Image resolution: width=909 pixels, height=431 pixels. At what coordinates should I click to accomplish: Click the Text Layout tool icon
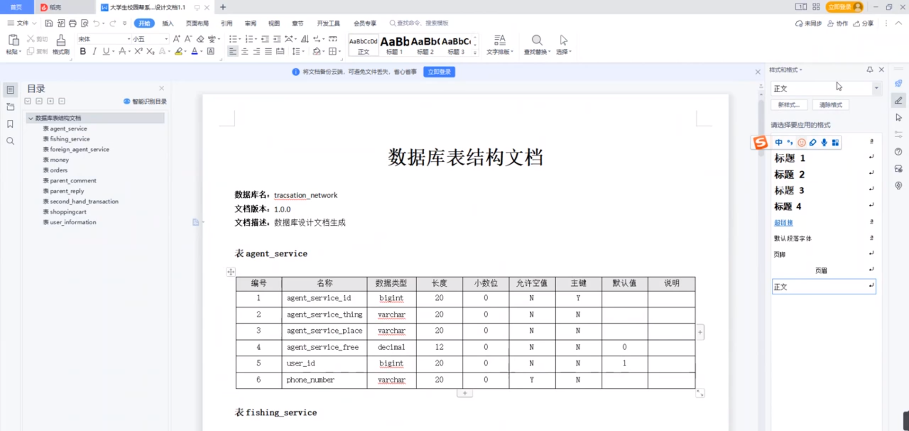pos(500,40)
